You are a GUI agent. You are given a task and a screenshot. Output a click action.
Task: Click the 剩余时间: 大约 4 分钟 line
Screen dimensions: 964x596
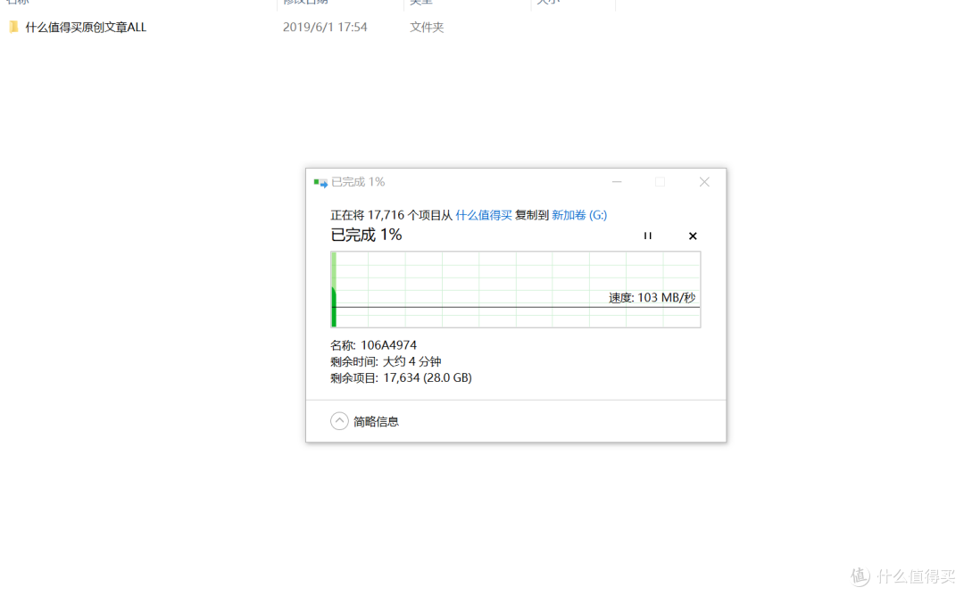386,361
